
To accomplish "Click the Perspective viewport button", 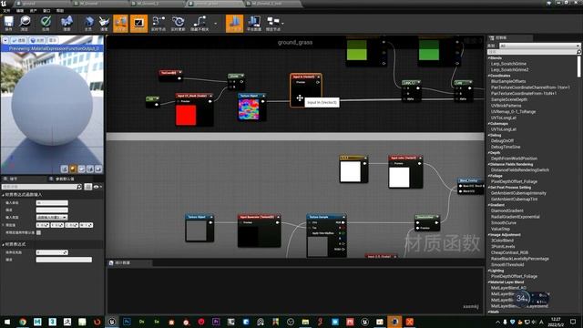I will point(18,40).
